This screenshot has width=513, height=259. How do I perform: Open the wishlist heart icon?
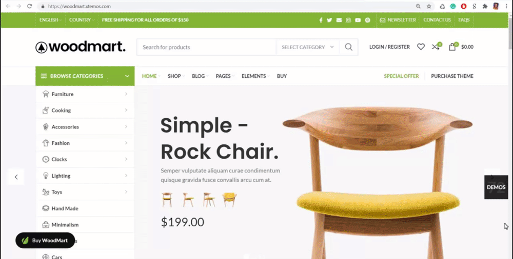tap(421, 47)
